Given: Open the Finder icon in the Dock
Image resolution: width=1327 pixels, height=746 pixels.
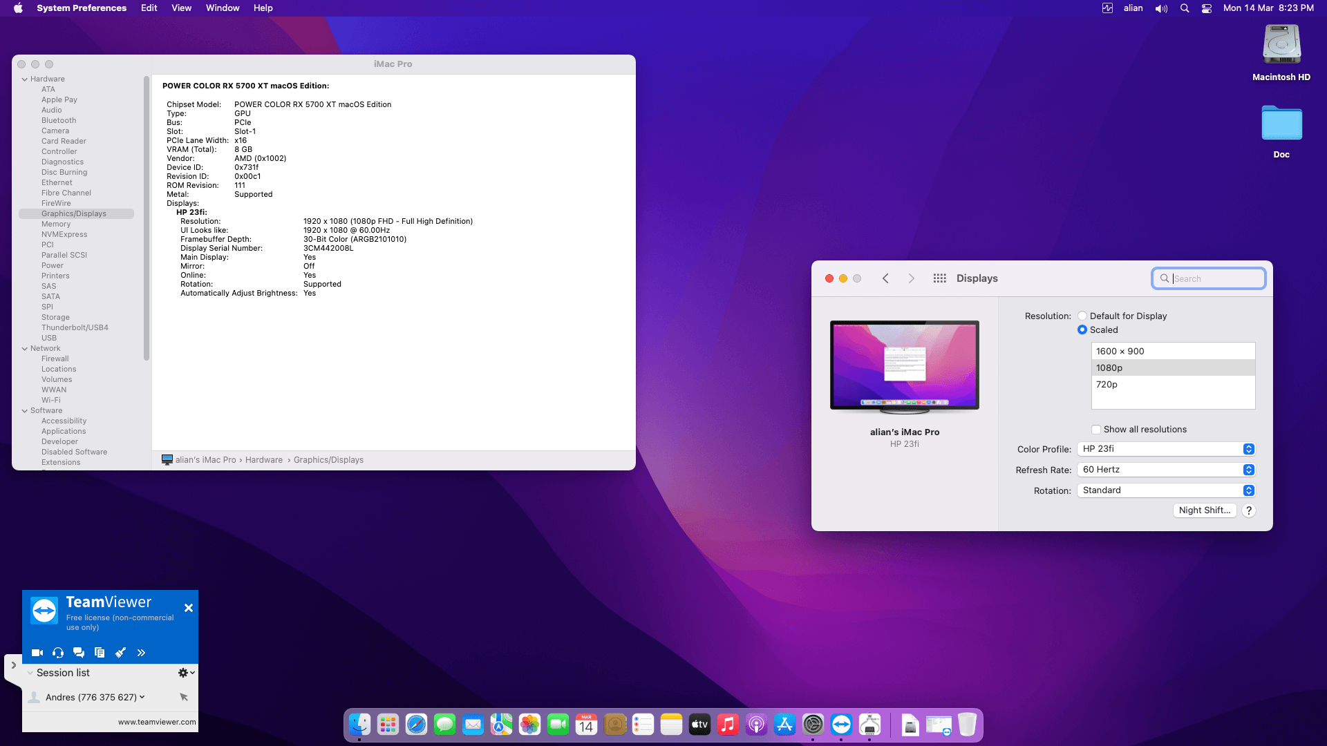Looking at the screenshot, I should point(359,725).
